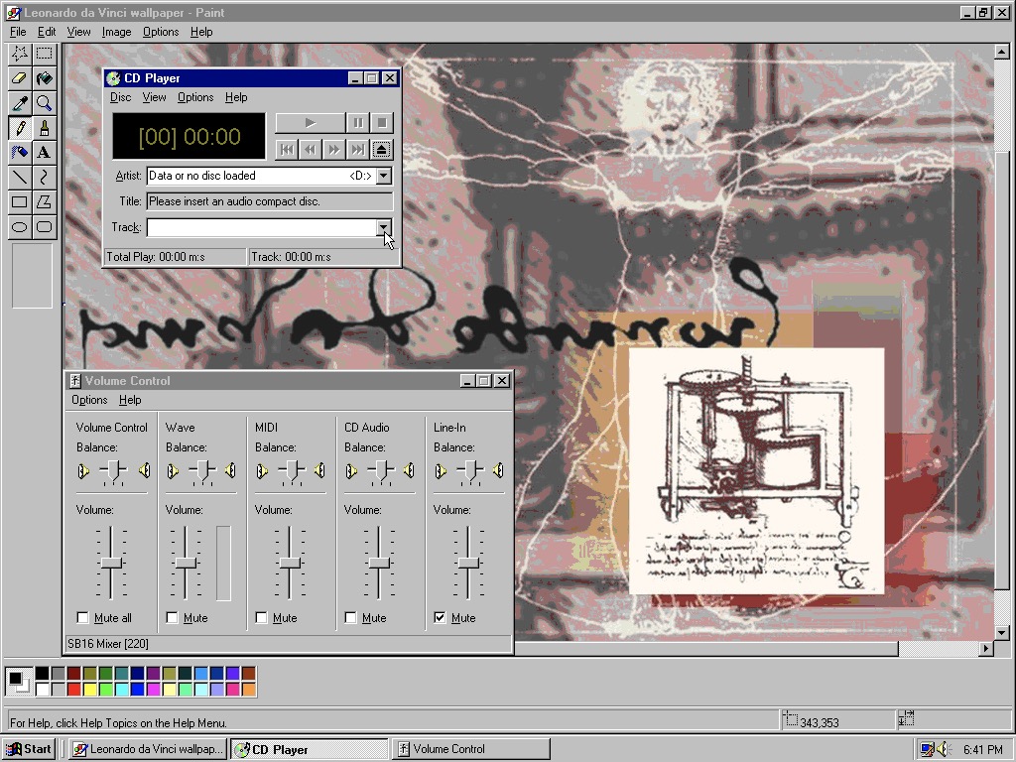Uncheck the Mute box under Line-In

440,617
